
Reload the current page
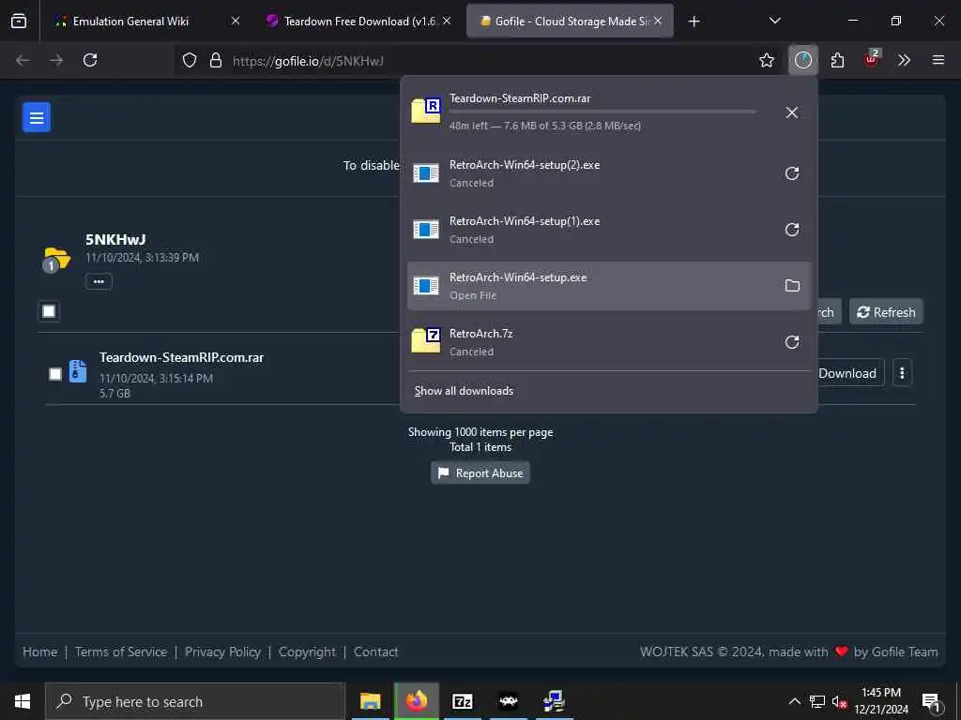pos(90,60)
